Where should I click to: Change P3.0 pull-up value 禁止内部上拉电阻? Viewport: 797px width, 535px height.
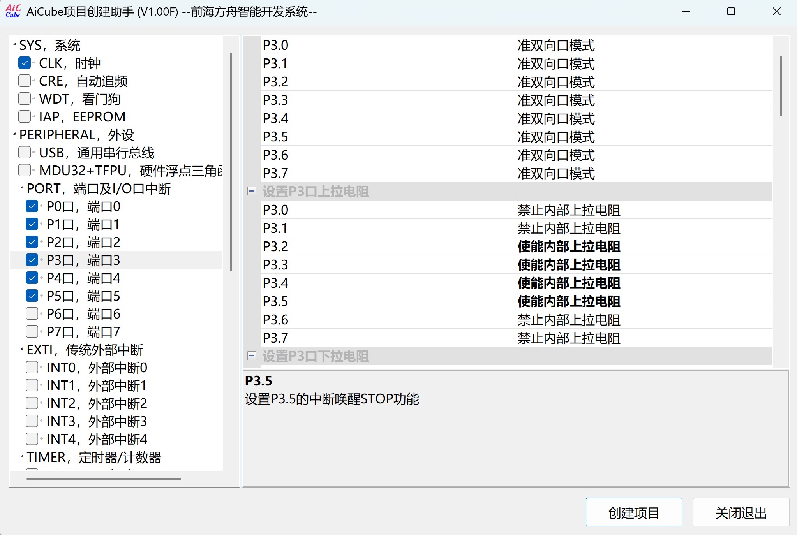tap(644, 210)
